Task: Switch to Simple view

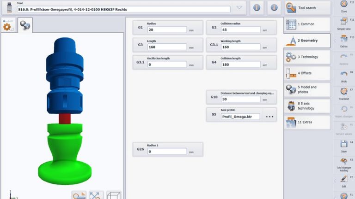Action: pyautogui.click(x=343, y=23)
